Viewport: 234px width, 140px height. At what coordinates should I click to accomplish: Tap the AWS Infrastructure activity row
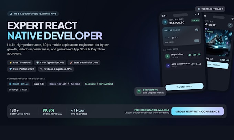point(183,65)
